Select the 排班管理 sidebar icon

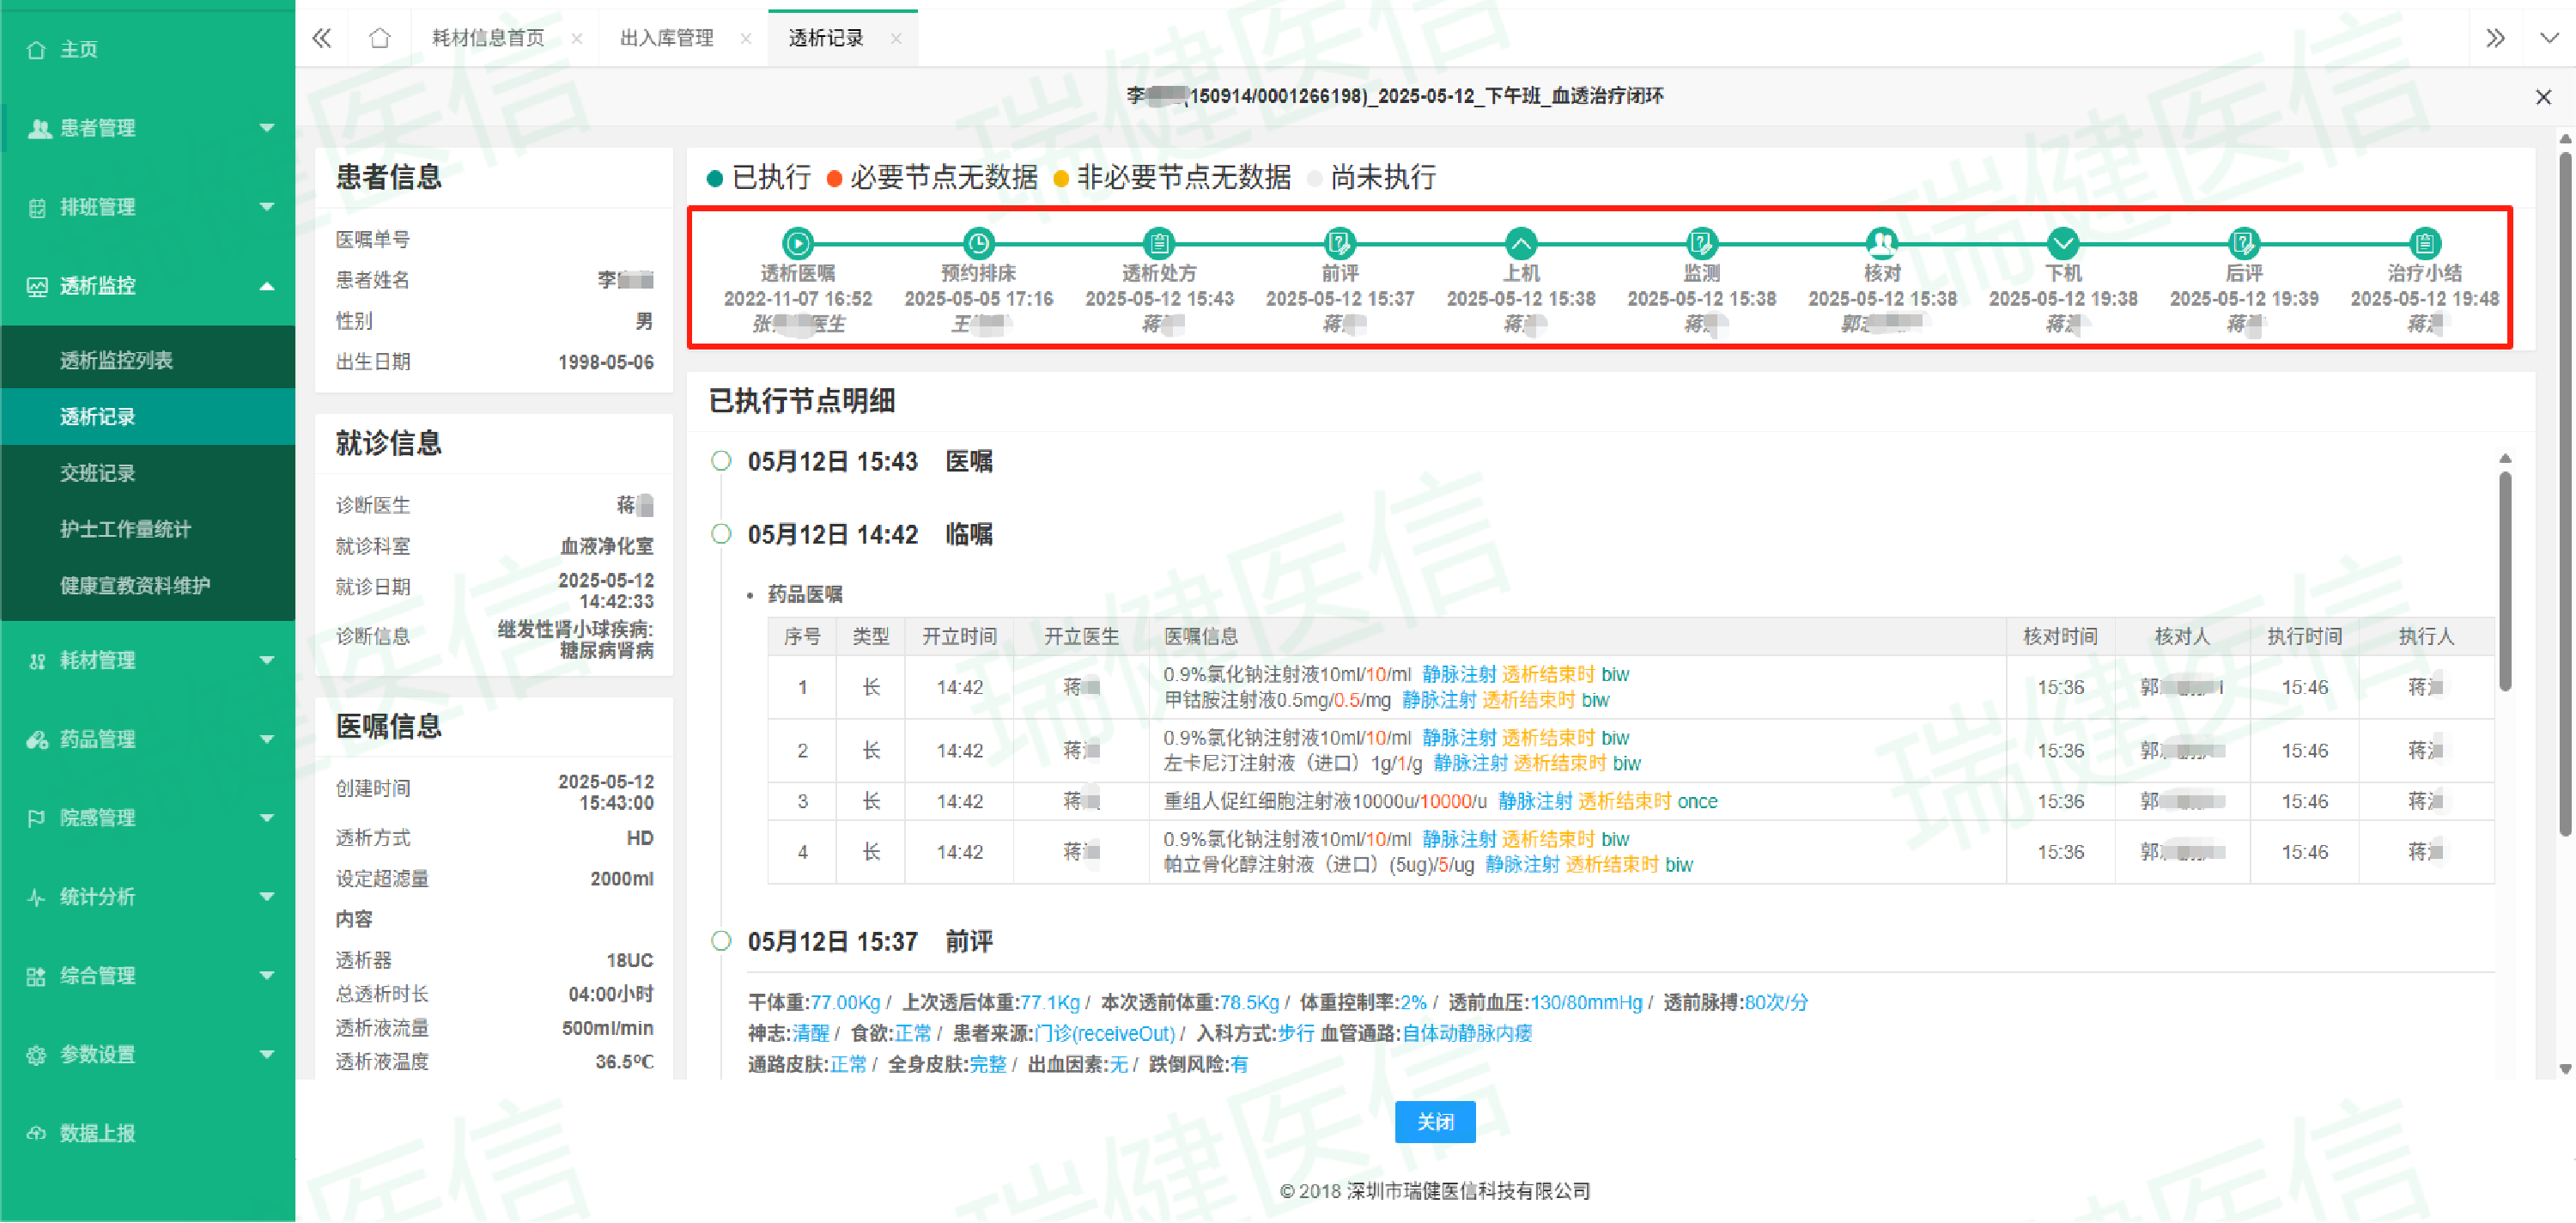pos(36,207)
